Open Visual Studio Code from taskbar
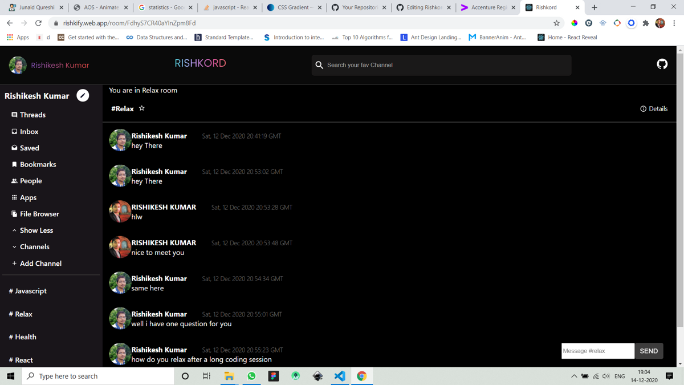The height and width of the screenshot is (385, 684). tap(340, 376)
